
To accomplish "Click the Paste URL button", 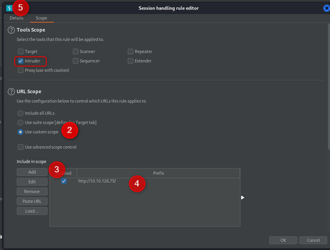I will pyautogui.click(x=32, y=201).
